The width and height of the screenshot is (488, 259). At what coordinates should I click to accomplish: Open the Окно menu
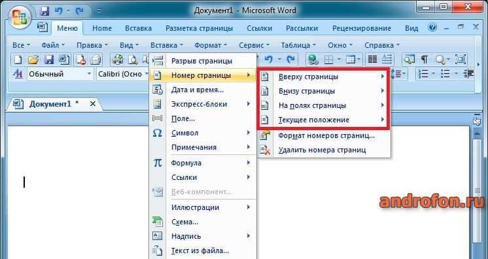point(340,45)
